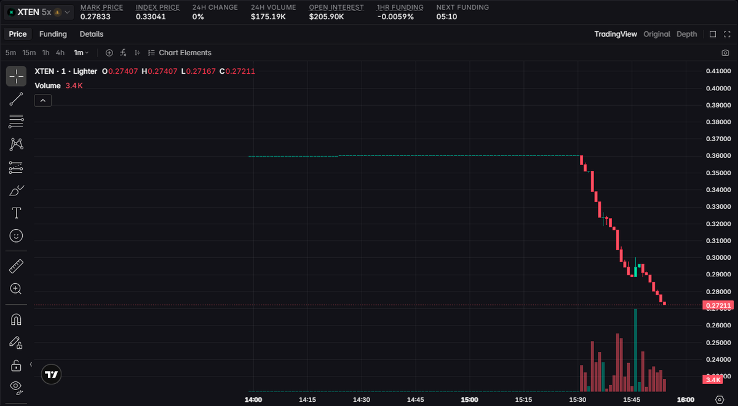Image resolution: width=738 pixels, height=406 pixels.
Task: Toggle the Magnet mode
Action: tap(16, 319)
